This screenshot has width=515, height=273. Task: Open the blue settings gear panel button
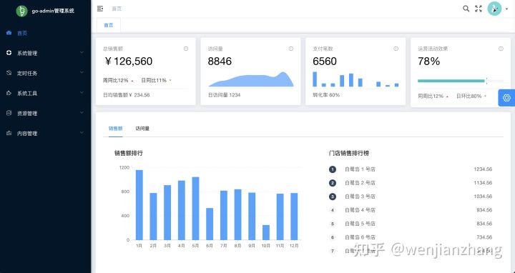506,98
